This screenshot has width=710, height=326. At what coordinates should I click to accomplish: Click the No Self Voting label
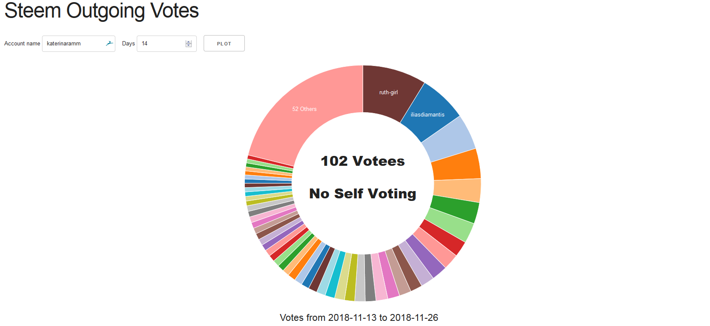(363, 194)
